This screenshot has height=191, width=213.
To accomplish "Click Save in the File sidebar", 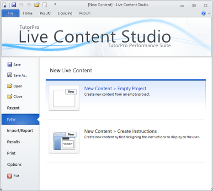I will click(14, 65).
